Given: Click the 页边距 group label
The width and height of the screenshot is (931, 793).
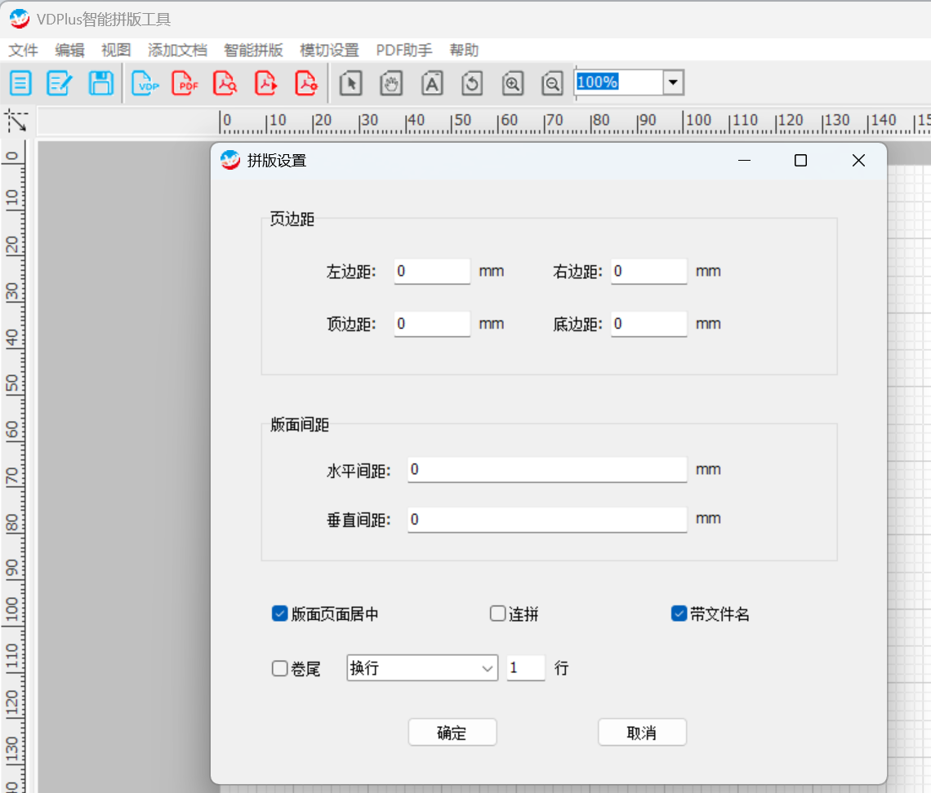Looking at the screenshot, I should (292, 219).
